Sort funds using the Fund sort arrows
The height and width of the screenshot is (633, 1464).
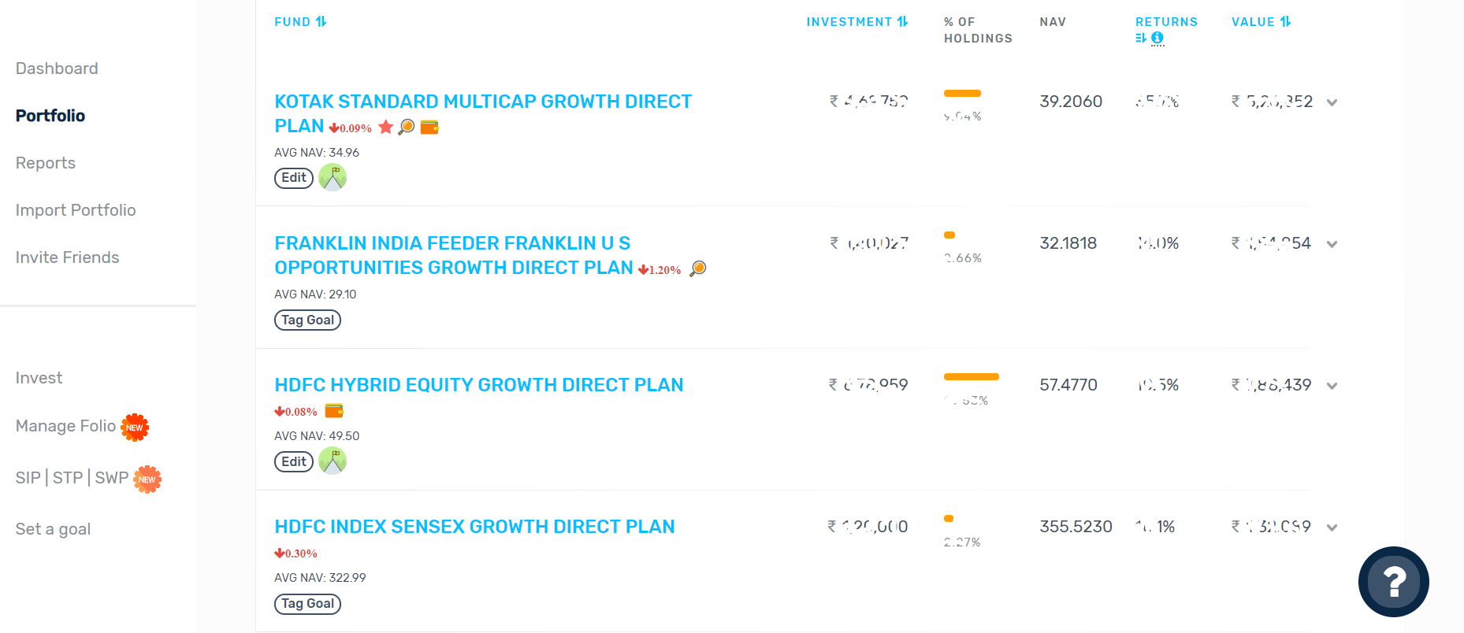pyautogui.click(x=322, y=21)
